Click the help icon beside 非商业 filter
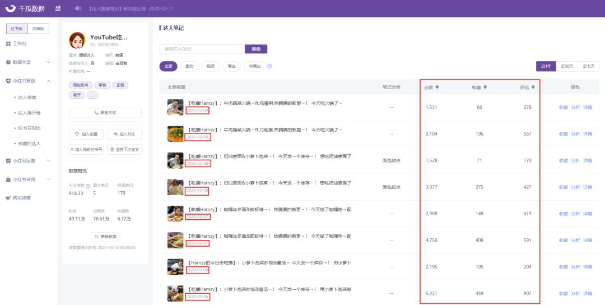 tap(269, 66)
